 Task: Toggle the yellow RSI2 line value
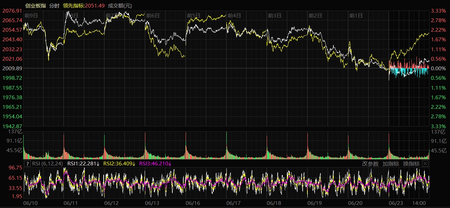click(x=119, y=164)
